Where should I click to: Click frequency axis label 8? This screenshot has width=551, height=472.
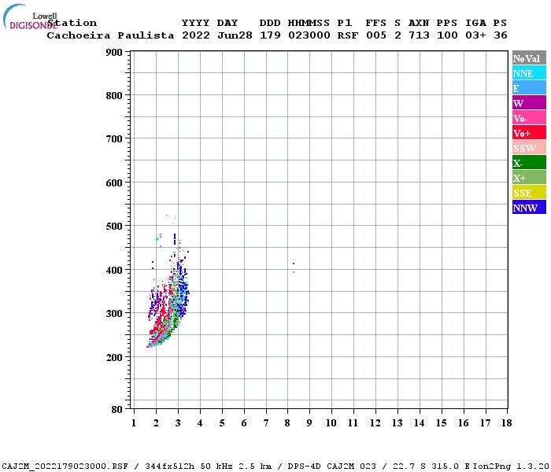point(287,423)
